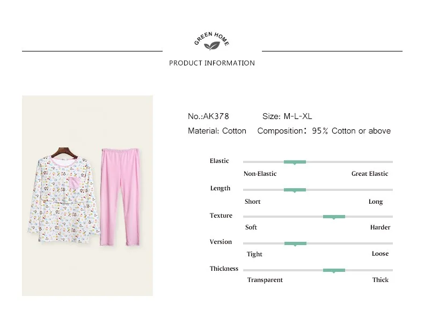Click the Great Elastic label
Image resolution: width=424 pixels, height=311 pixels.
[370, 174]
